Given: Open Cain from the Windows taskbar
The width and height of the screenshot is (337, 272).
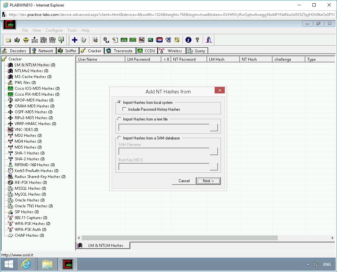Looking at the screenshot, I should click(x=67, y=264).
